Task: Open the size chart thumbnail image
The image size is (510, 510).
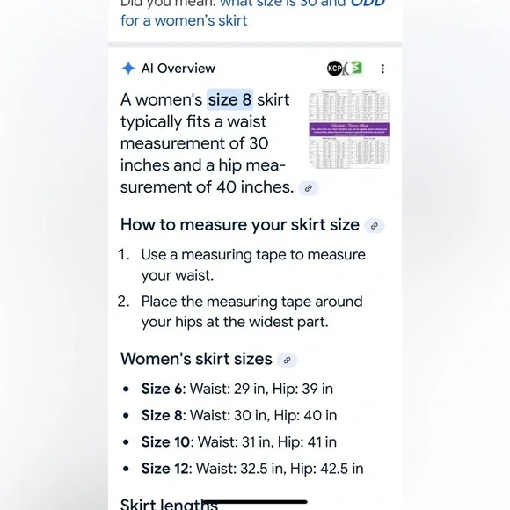Action: click(x=349, y=128)
